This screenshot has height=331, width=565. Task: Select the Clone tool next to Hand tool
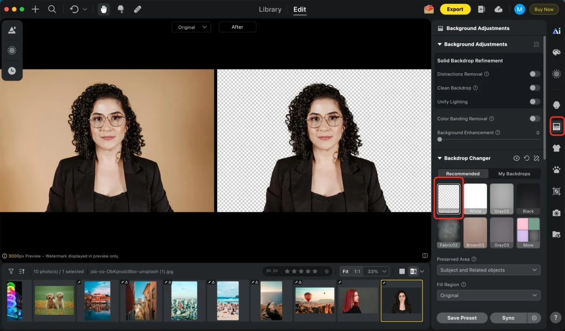(121, 9)
